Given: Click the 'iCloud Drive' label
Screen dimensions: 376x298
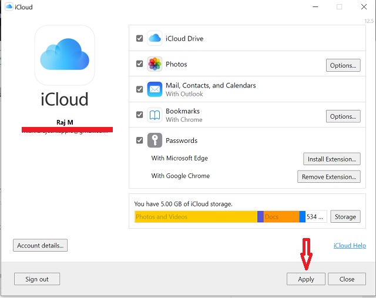Looking at the screenshot, I should [x=184, y=39].
